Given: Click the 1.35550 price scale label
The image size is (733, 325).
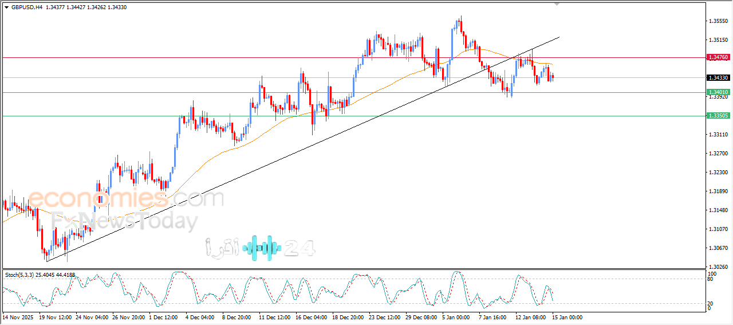Looking at the screenshot, I should [x=718, y=21].
